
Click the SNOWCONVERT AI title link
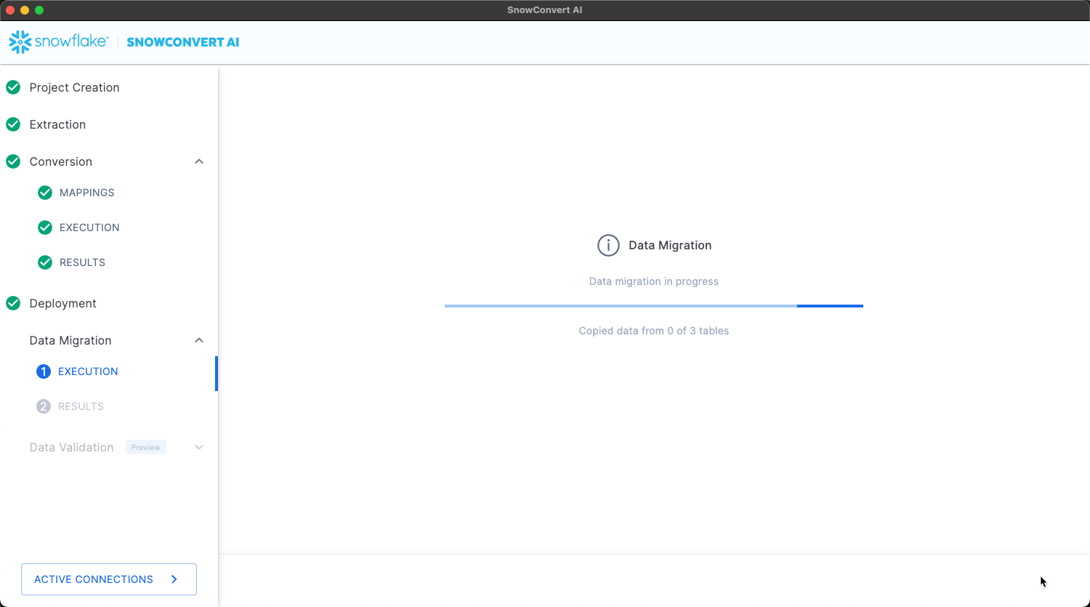182,42
